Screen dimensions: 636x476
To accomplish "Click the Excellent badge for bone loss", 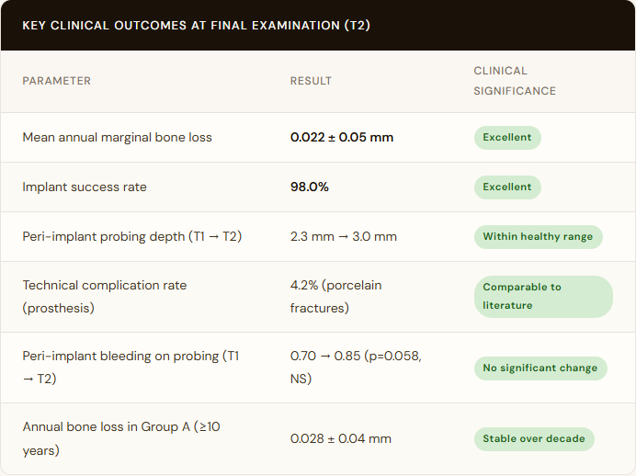I will coord(507,138).
